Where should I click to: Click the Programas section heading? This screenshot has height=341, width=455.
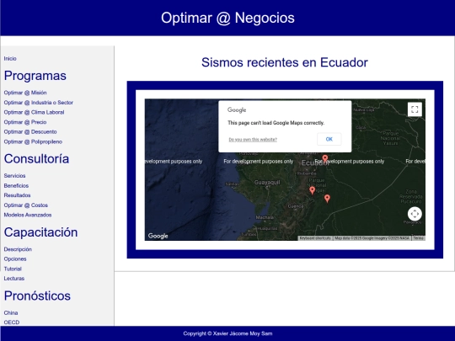pyautogui.click(x=35, y=76)
